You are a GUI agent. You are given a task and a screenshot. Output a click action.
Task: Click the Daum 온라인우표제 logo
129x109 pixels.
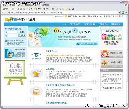[20, 19]
